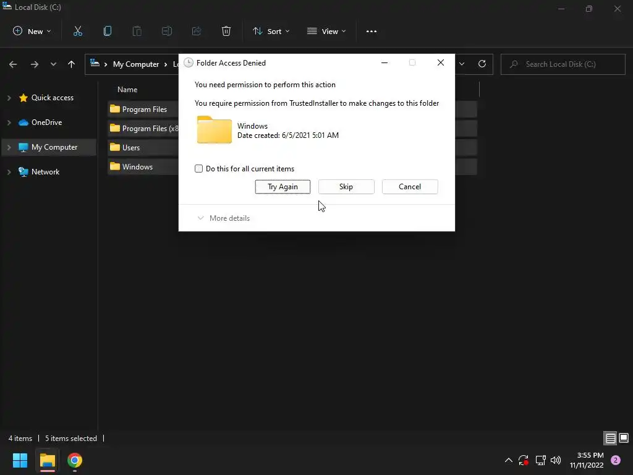Go back with the left arrow
633x475 pixels.
(x=13, y=64)
